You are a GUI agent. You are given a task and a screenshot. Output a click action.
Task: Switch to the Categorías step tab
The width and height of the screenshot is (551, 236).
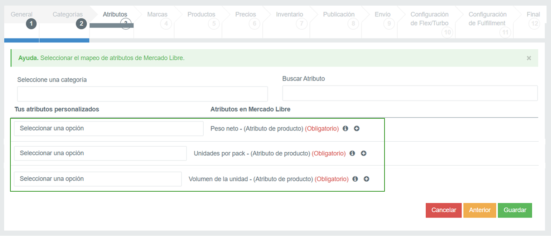point(68,15)
